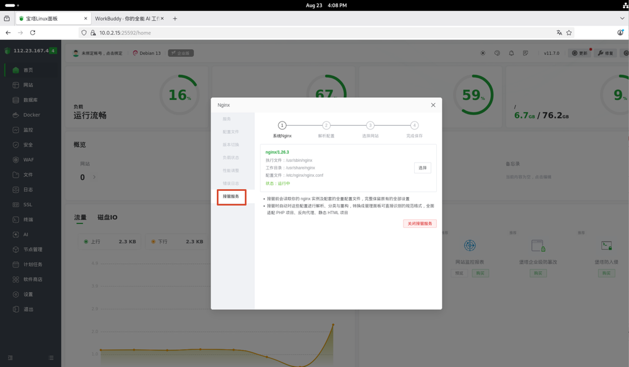Click the sidebar menu list icon at bottom
Image resolution: width=629 pixels, height=367 pixels.
click(x=51, y=357)
